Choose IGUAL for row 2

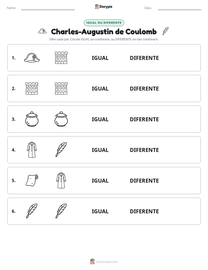[100, 89]
